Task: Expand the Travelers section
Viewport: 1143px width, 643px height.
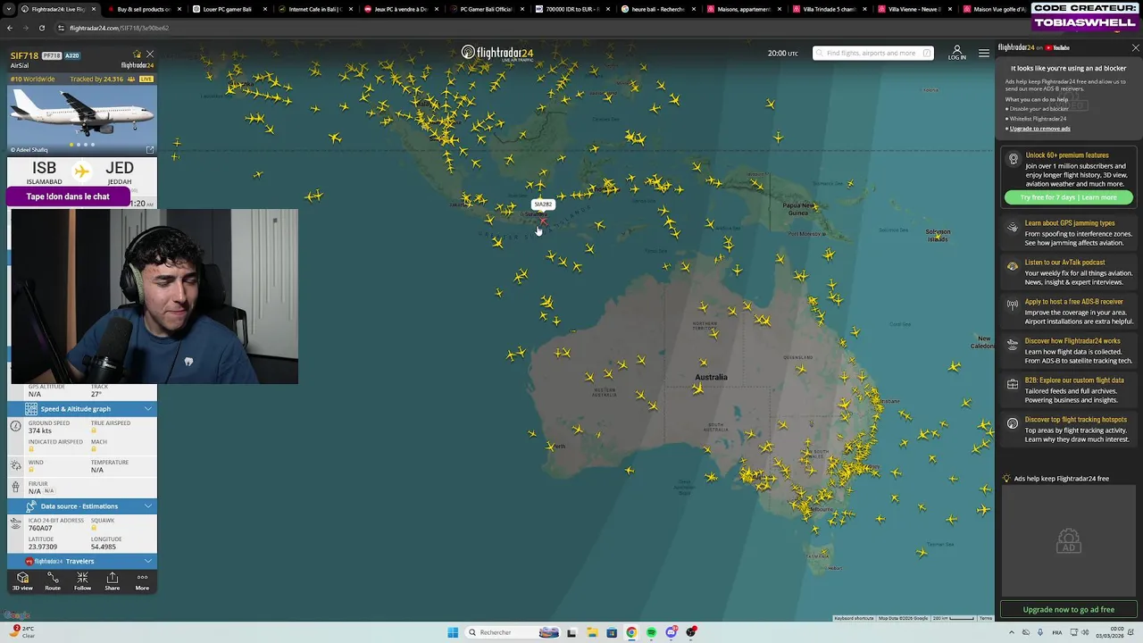Action: [x=147, y=561]
